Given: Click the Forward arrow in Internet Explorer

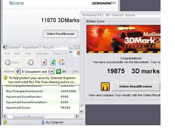Looking at the screenshot, I should tap(31, 62).
